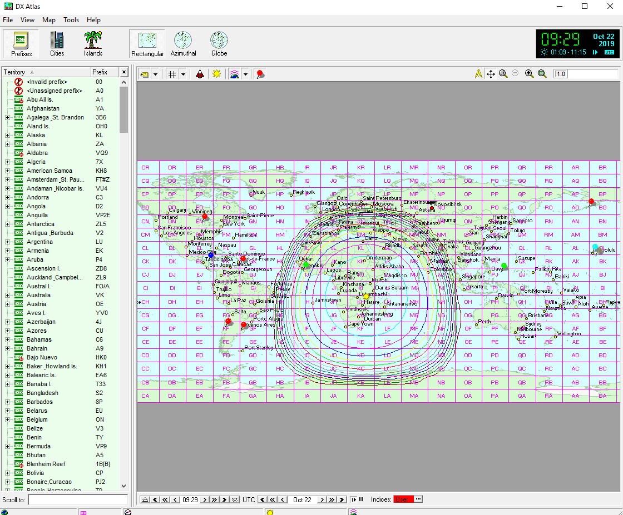Screen dimensions: 623x515
Task: Toggle the Prefixes view button
Action: 21,43
